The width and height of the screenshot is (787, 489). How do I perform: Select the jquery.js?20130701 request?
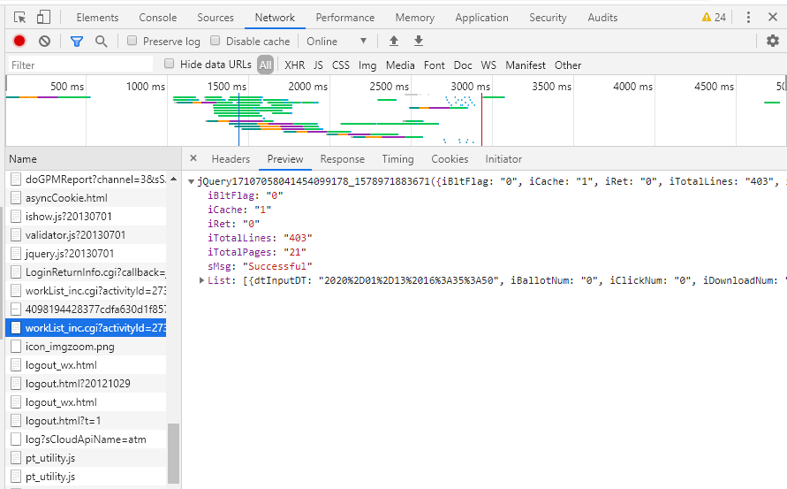(86, 254)
